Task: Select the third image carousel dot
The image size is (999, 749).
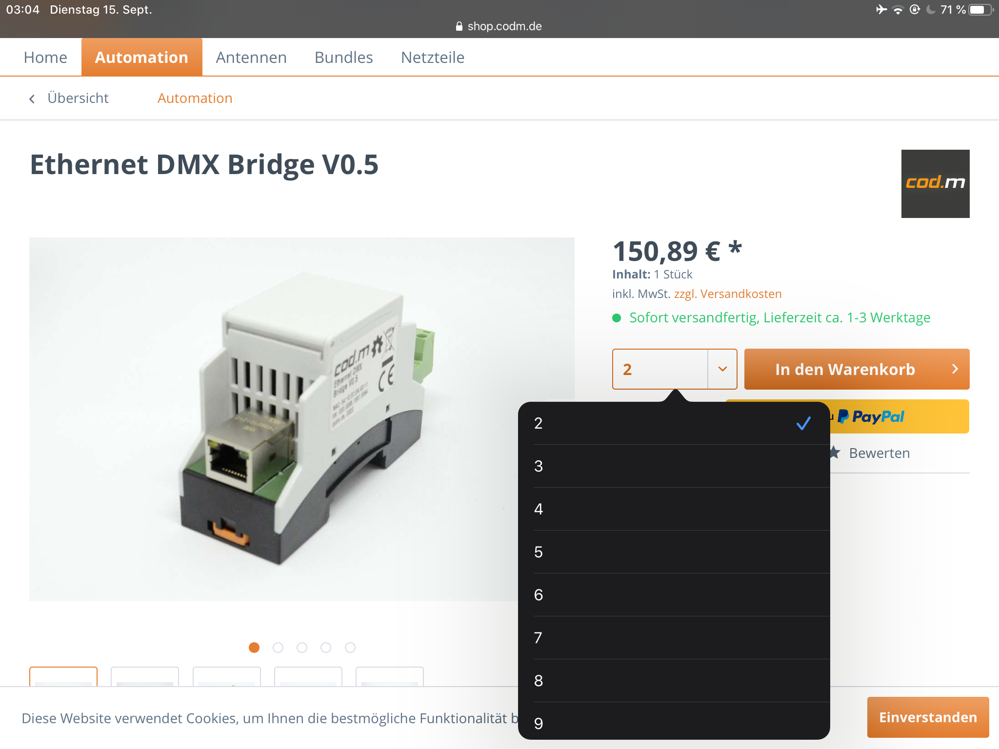Action: (302, 648)
